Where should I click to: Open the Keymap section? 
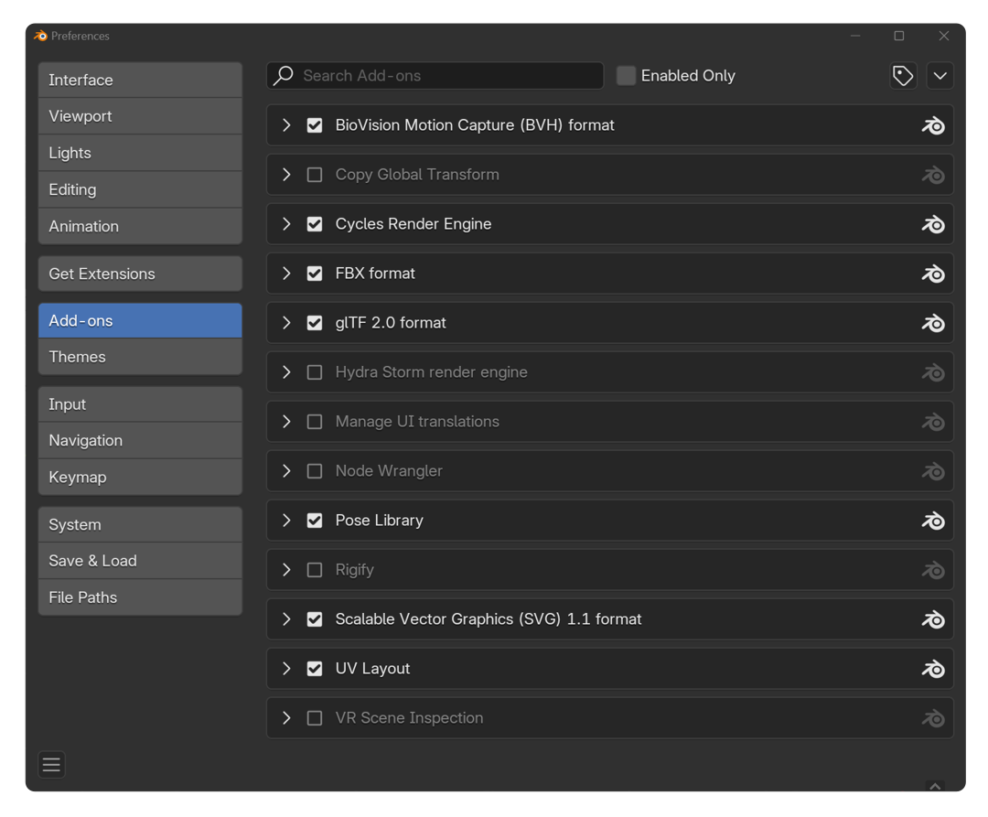click(x=140, y=477)
